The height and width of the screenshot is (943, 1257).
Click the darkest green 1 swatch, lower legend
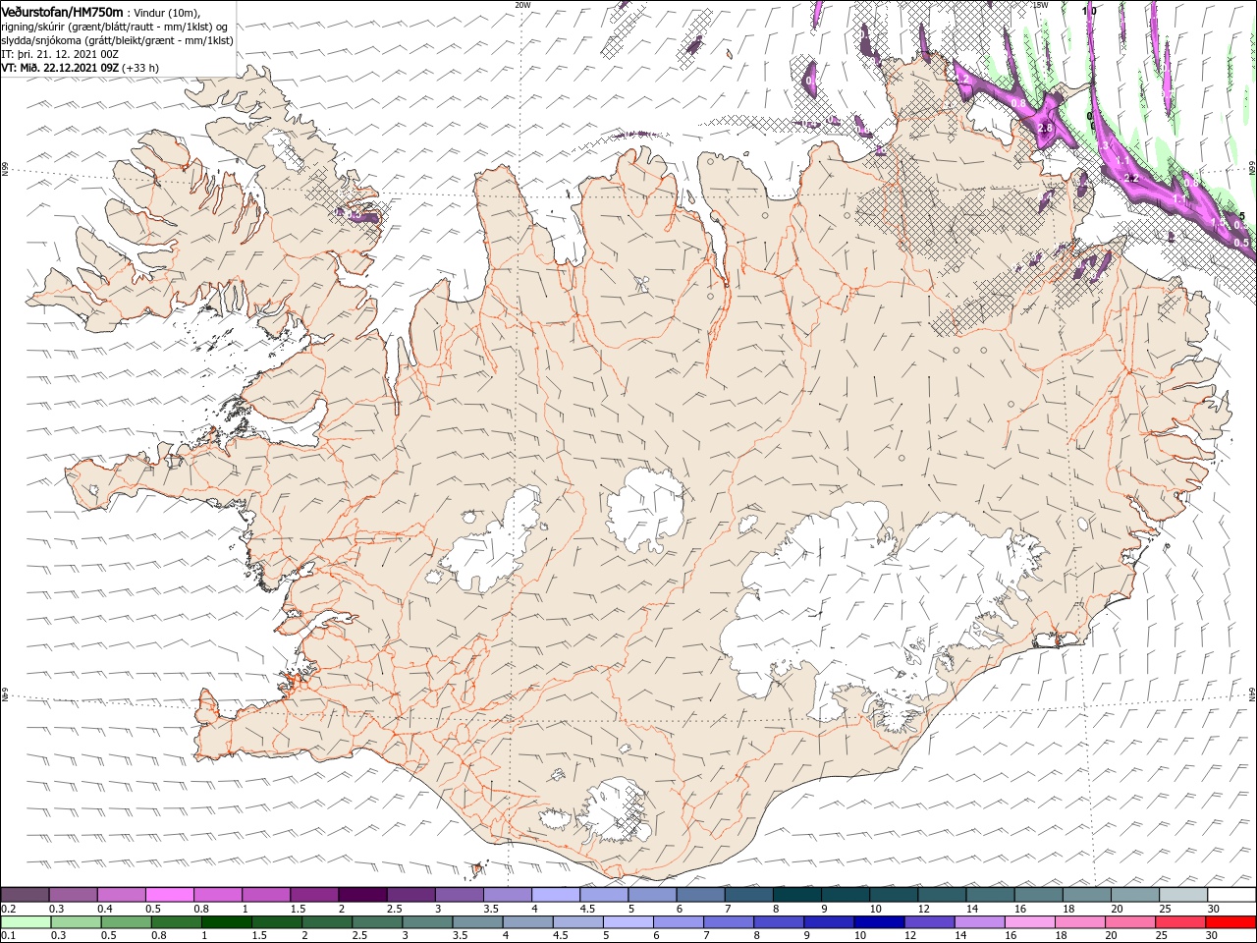pyautogui.click(x=226, y=922)
